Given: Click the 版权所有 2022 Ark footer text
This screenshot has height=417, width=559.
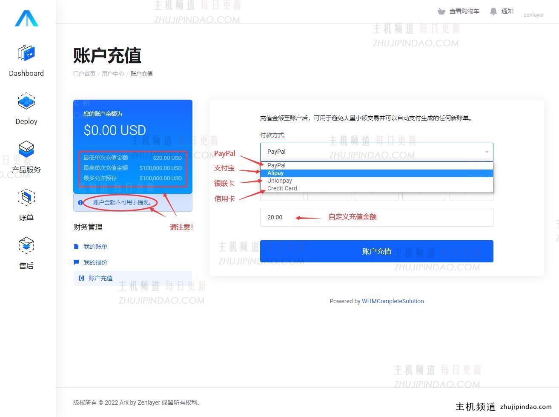Looking at the screenshot, I should point(137,403).
